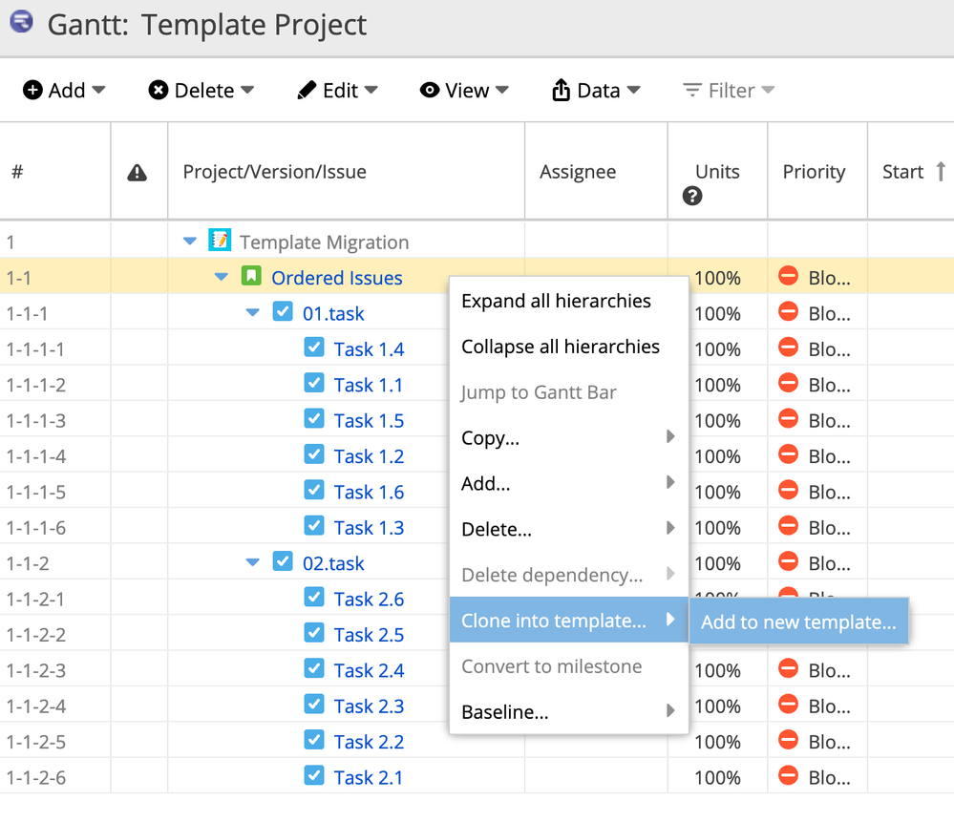Viewport: 954px width, 822px height.
Task: Open the Task 2.4 issue link
Action: tap(369, 670)
